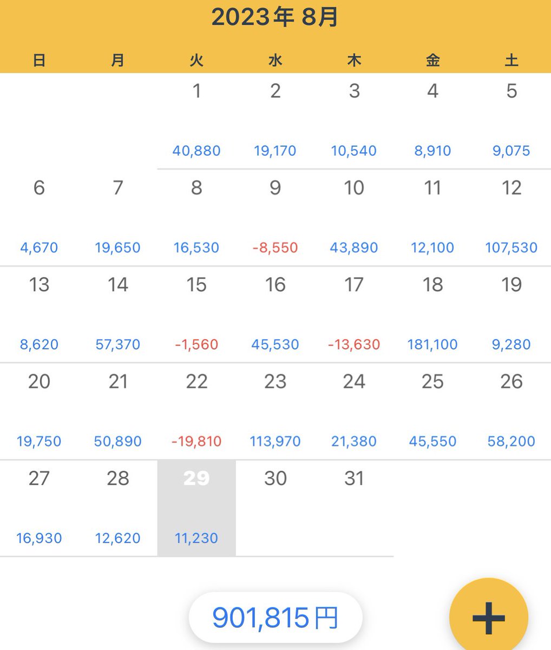551x650 pixels.
Task: Tap August 23 showing 113,970
Action: point(275,411)
